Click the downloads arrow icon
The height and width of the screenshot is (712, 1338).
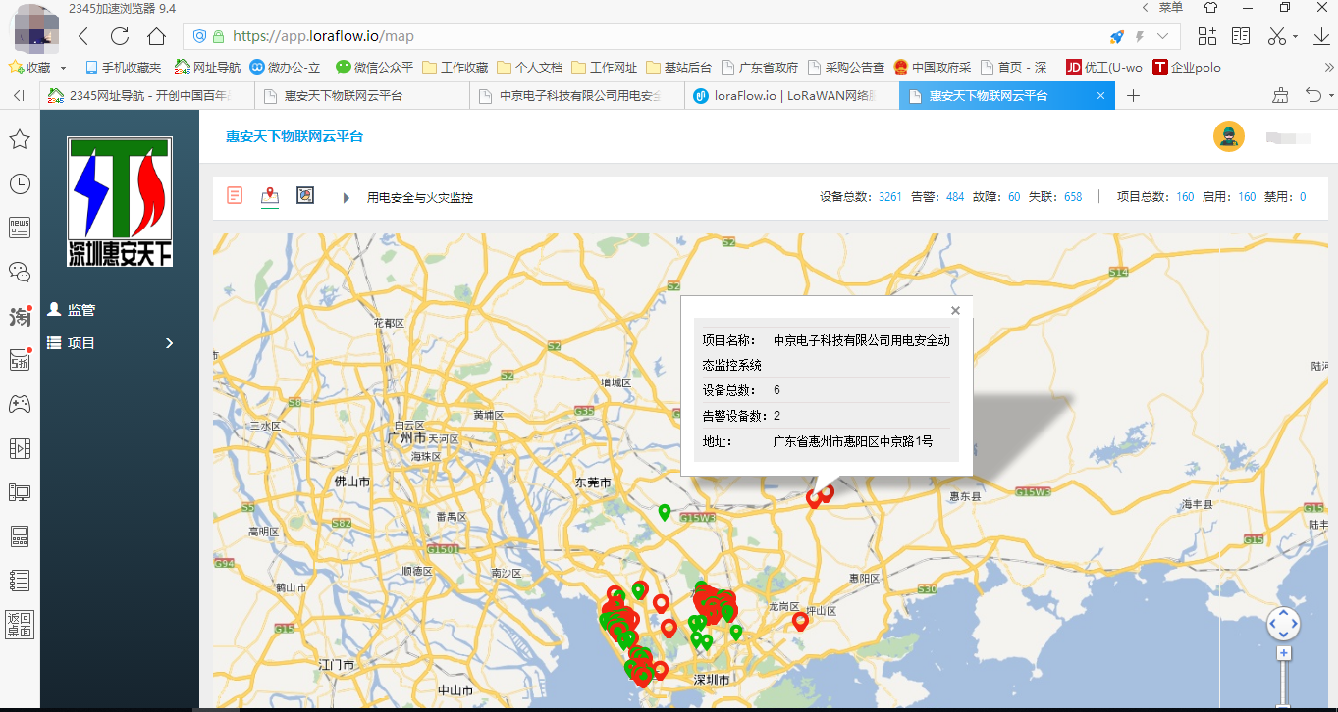point(1321,36)
